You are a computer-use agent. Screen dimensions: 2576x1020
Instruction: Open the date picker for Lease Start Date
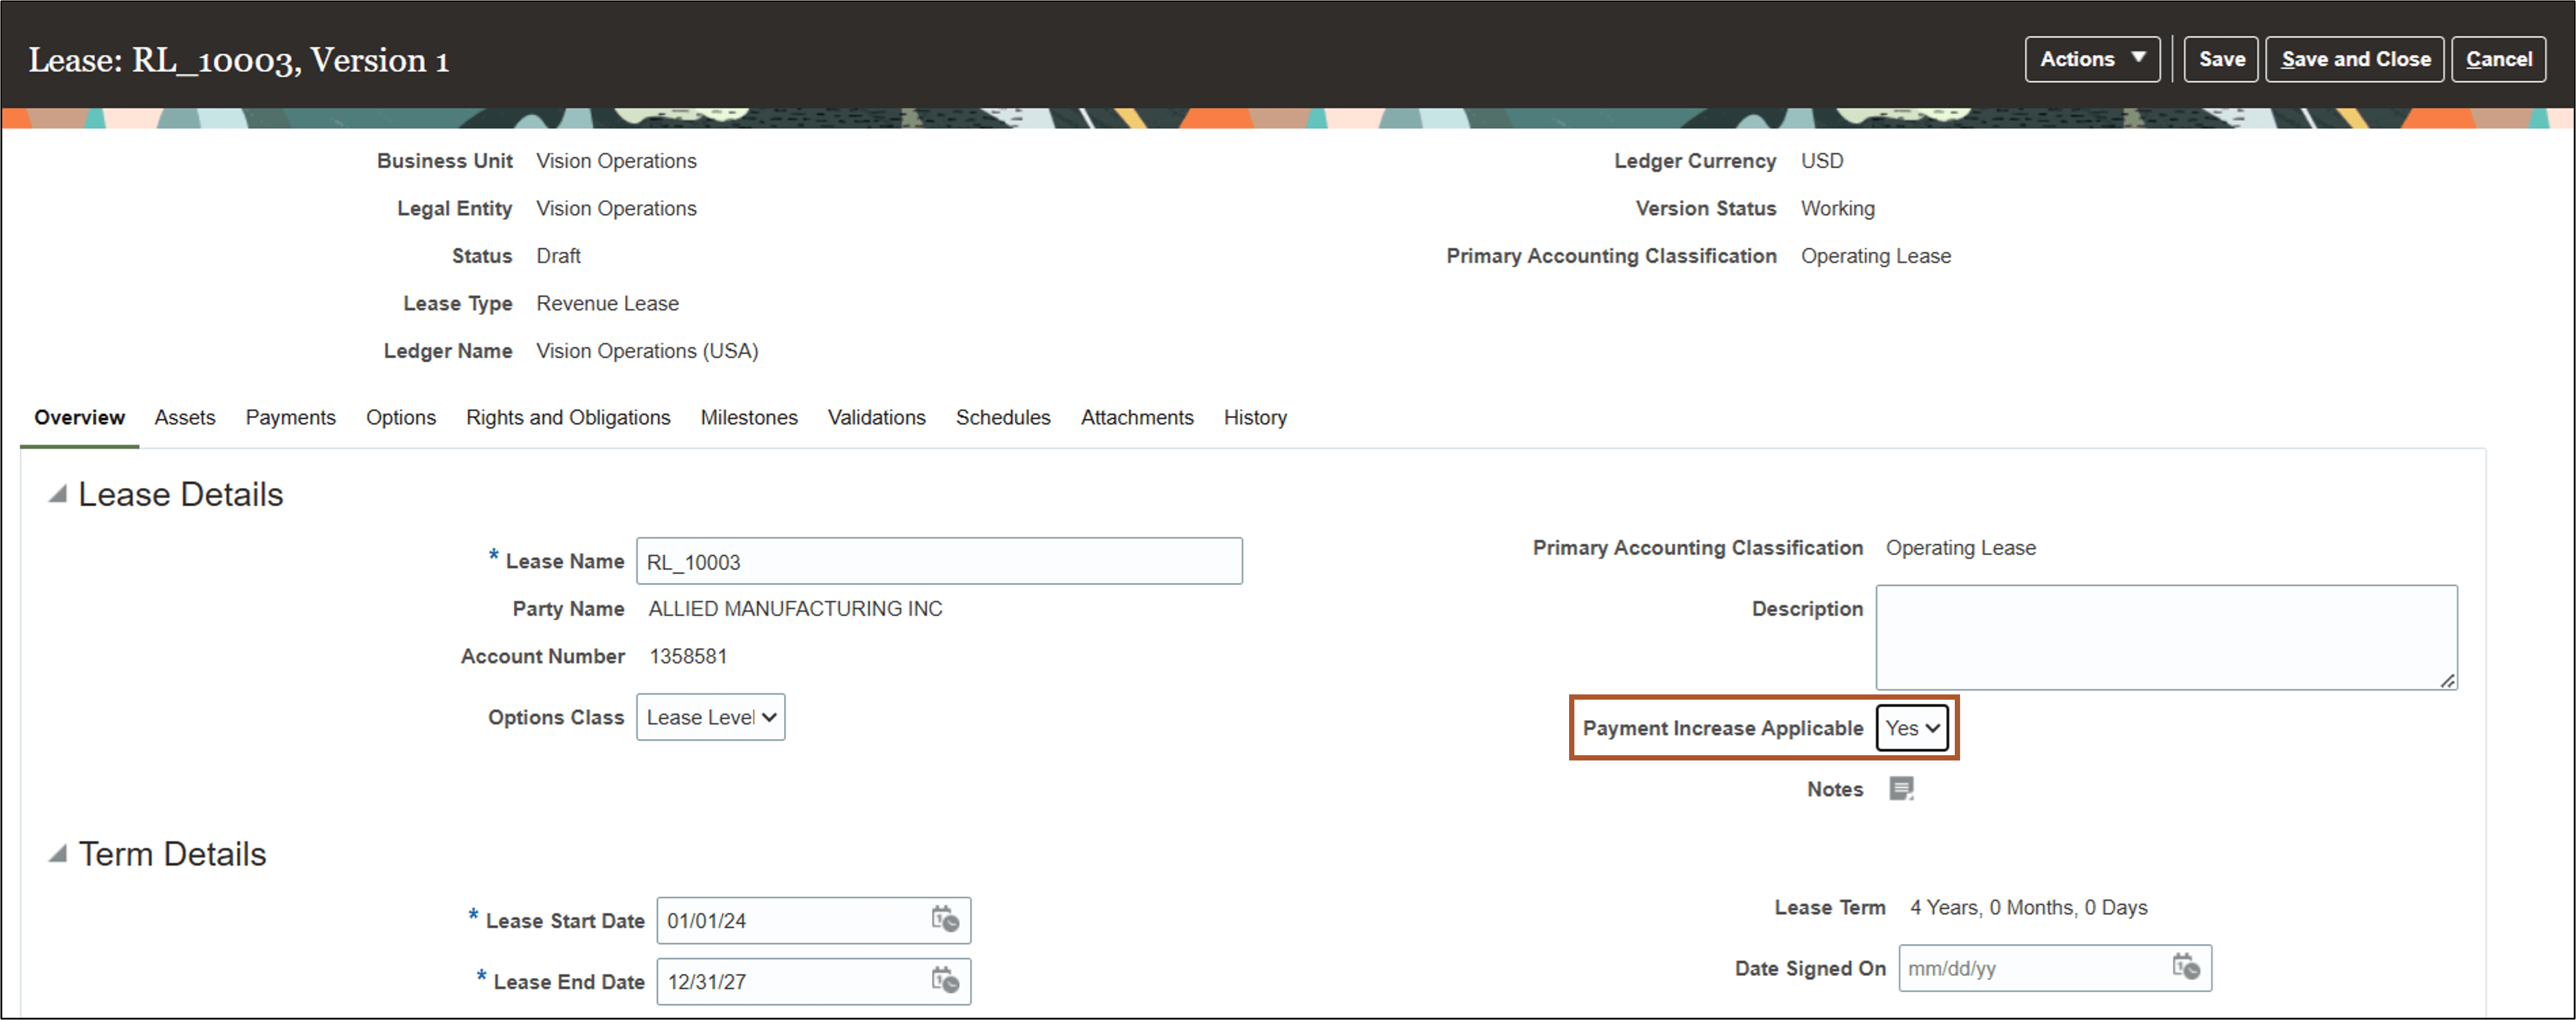(944, 920)
